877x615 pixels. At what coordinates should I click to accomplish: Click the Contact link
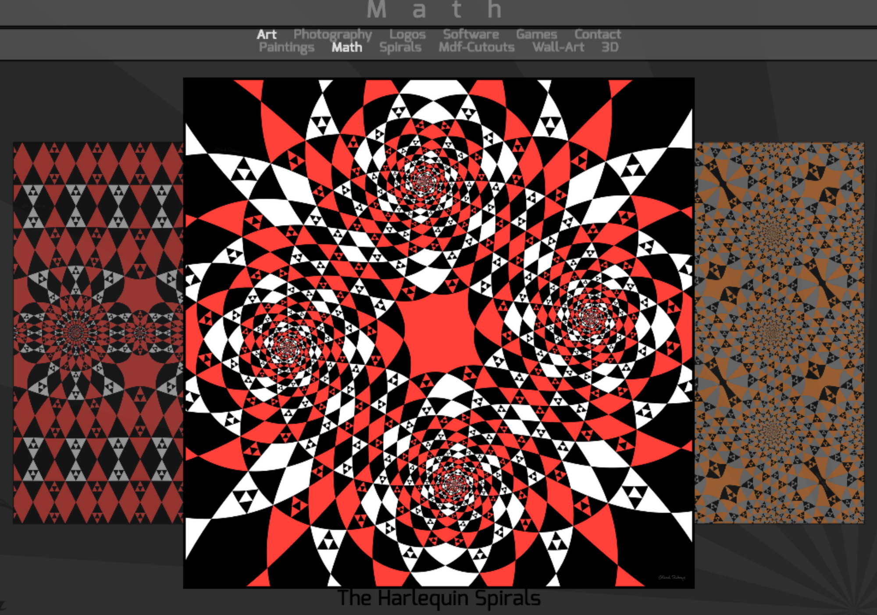click(597, 34)
